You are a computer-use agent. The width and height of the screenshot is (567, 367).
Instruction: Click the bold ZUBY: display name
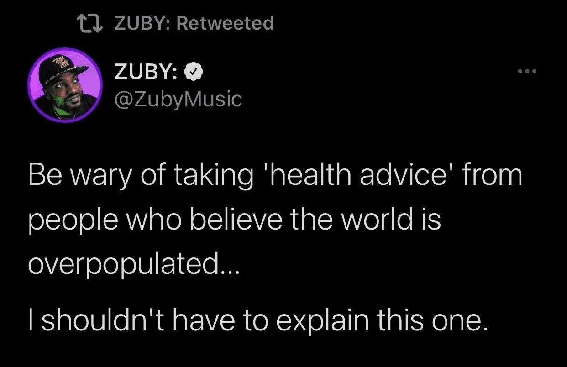click(x=146, y=72)
